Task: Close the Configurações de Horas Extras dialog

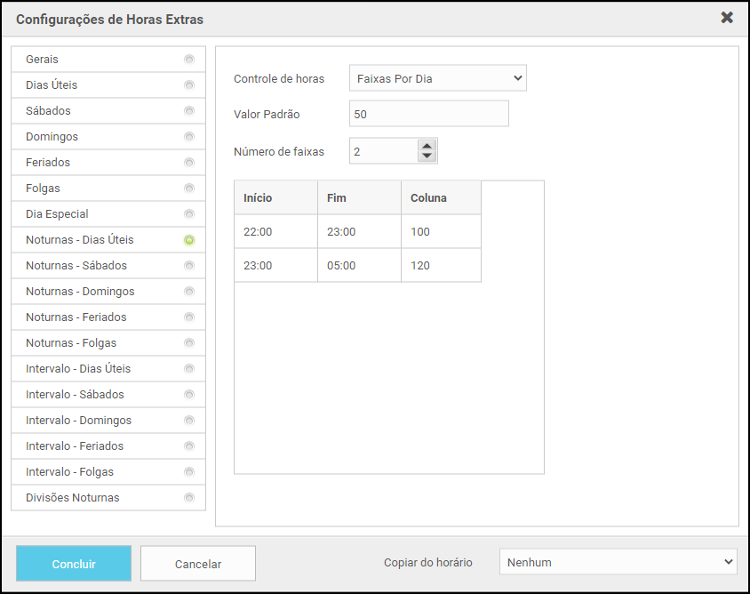Action: pyautogui.click(x=727, y=18)
